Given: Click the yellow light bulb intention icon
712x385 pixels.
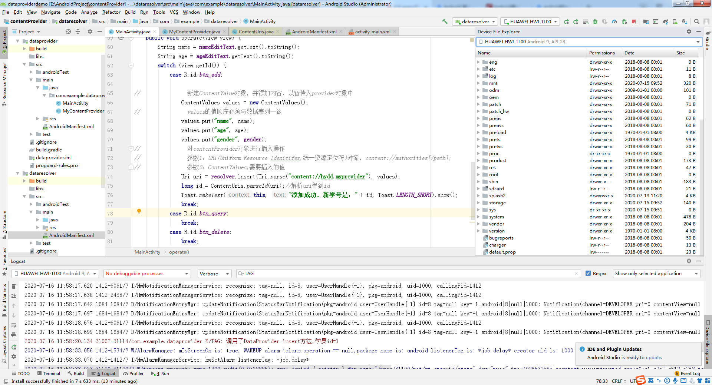Looking at the screenshot, I should coord(139,211).
